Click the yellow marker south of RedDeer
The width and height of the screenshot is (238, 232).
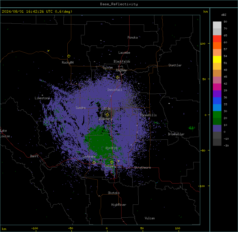click(x=117, y=77)
